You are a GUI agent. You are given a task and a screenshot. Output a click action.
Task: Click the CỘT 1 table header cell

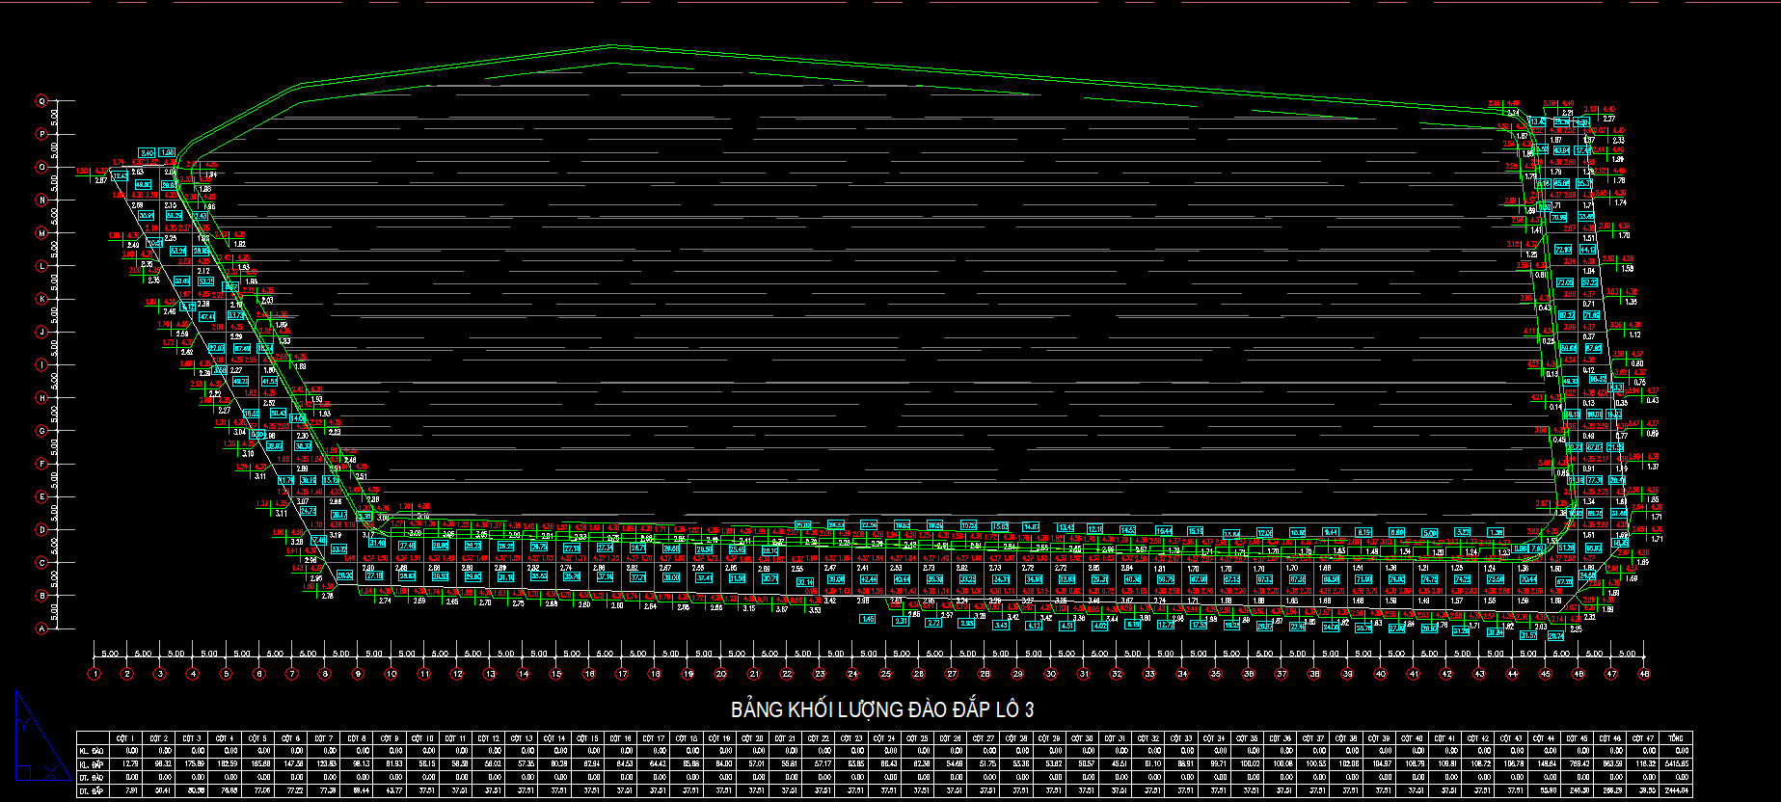click(x=124, y=738)
